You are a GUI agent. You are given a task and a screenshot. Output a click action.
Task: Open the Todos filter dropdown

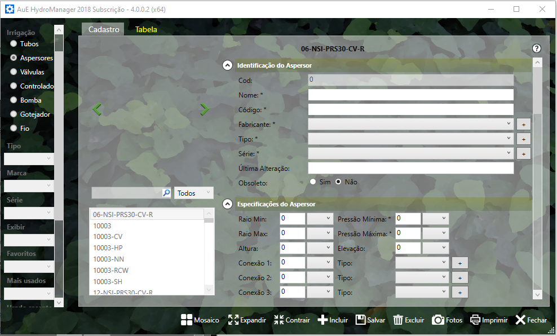click(194, 193)
